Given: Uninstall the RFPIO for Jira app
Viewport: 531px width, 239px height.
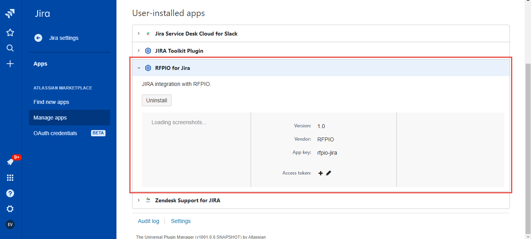Looking at the screenshot, I should tap(157, 100).
